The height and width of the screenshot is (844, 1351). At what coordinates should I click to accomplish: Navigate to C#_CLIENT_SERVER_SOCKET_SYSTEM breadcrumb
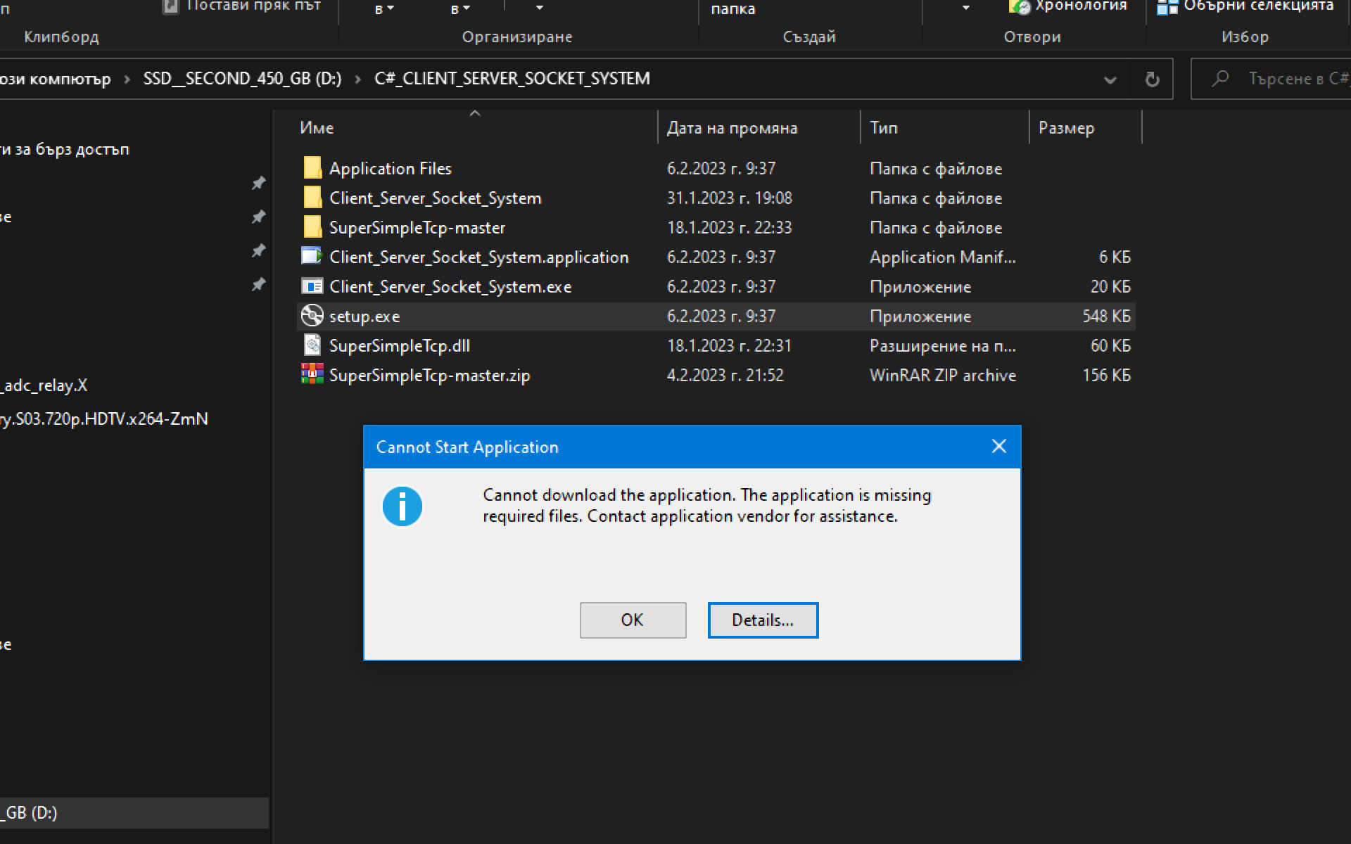tap(512, 78)
